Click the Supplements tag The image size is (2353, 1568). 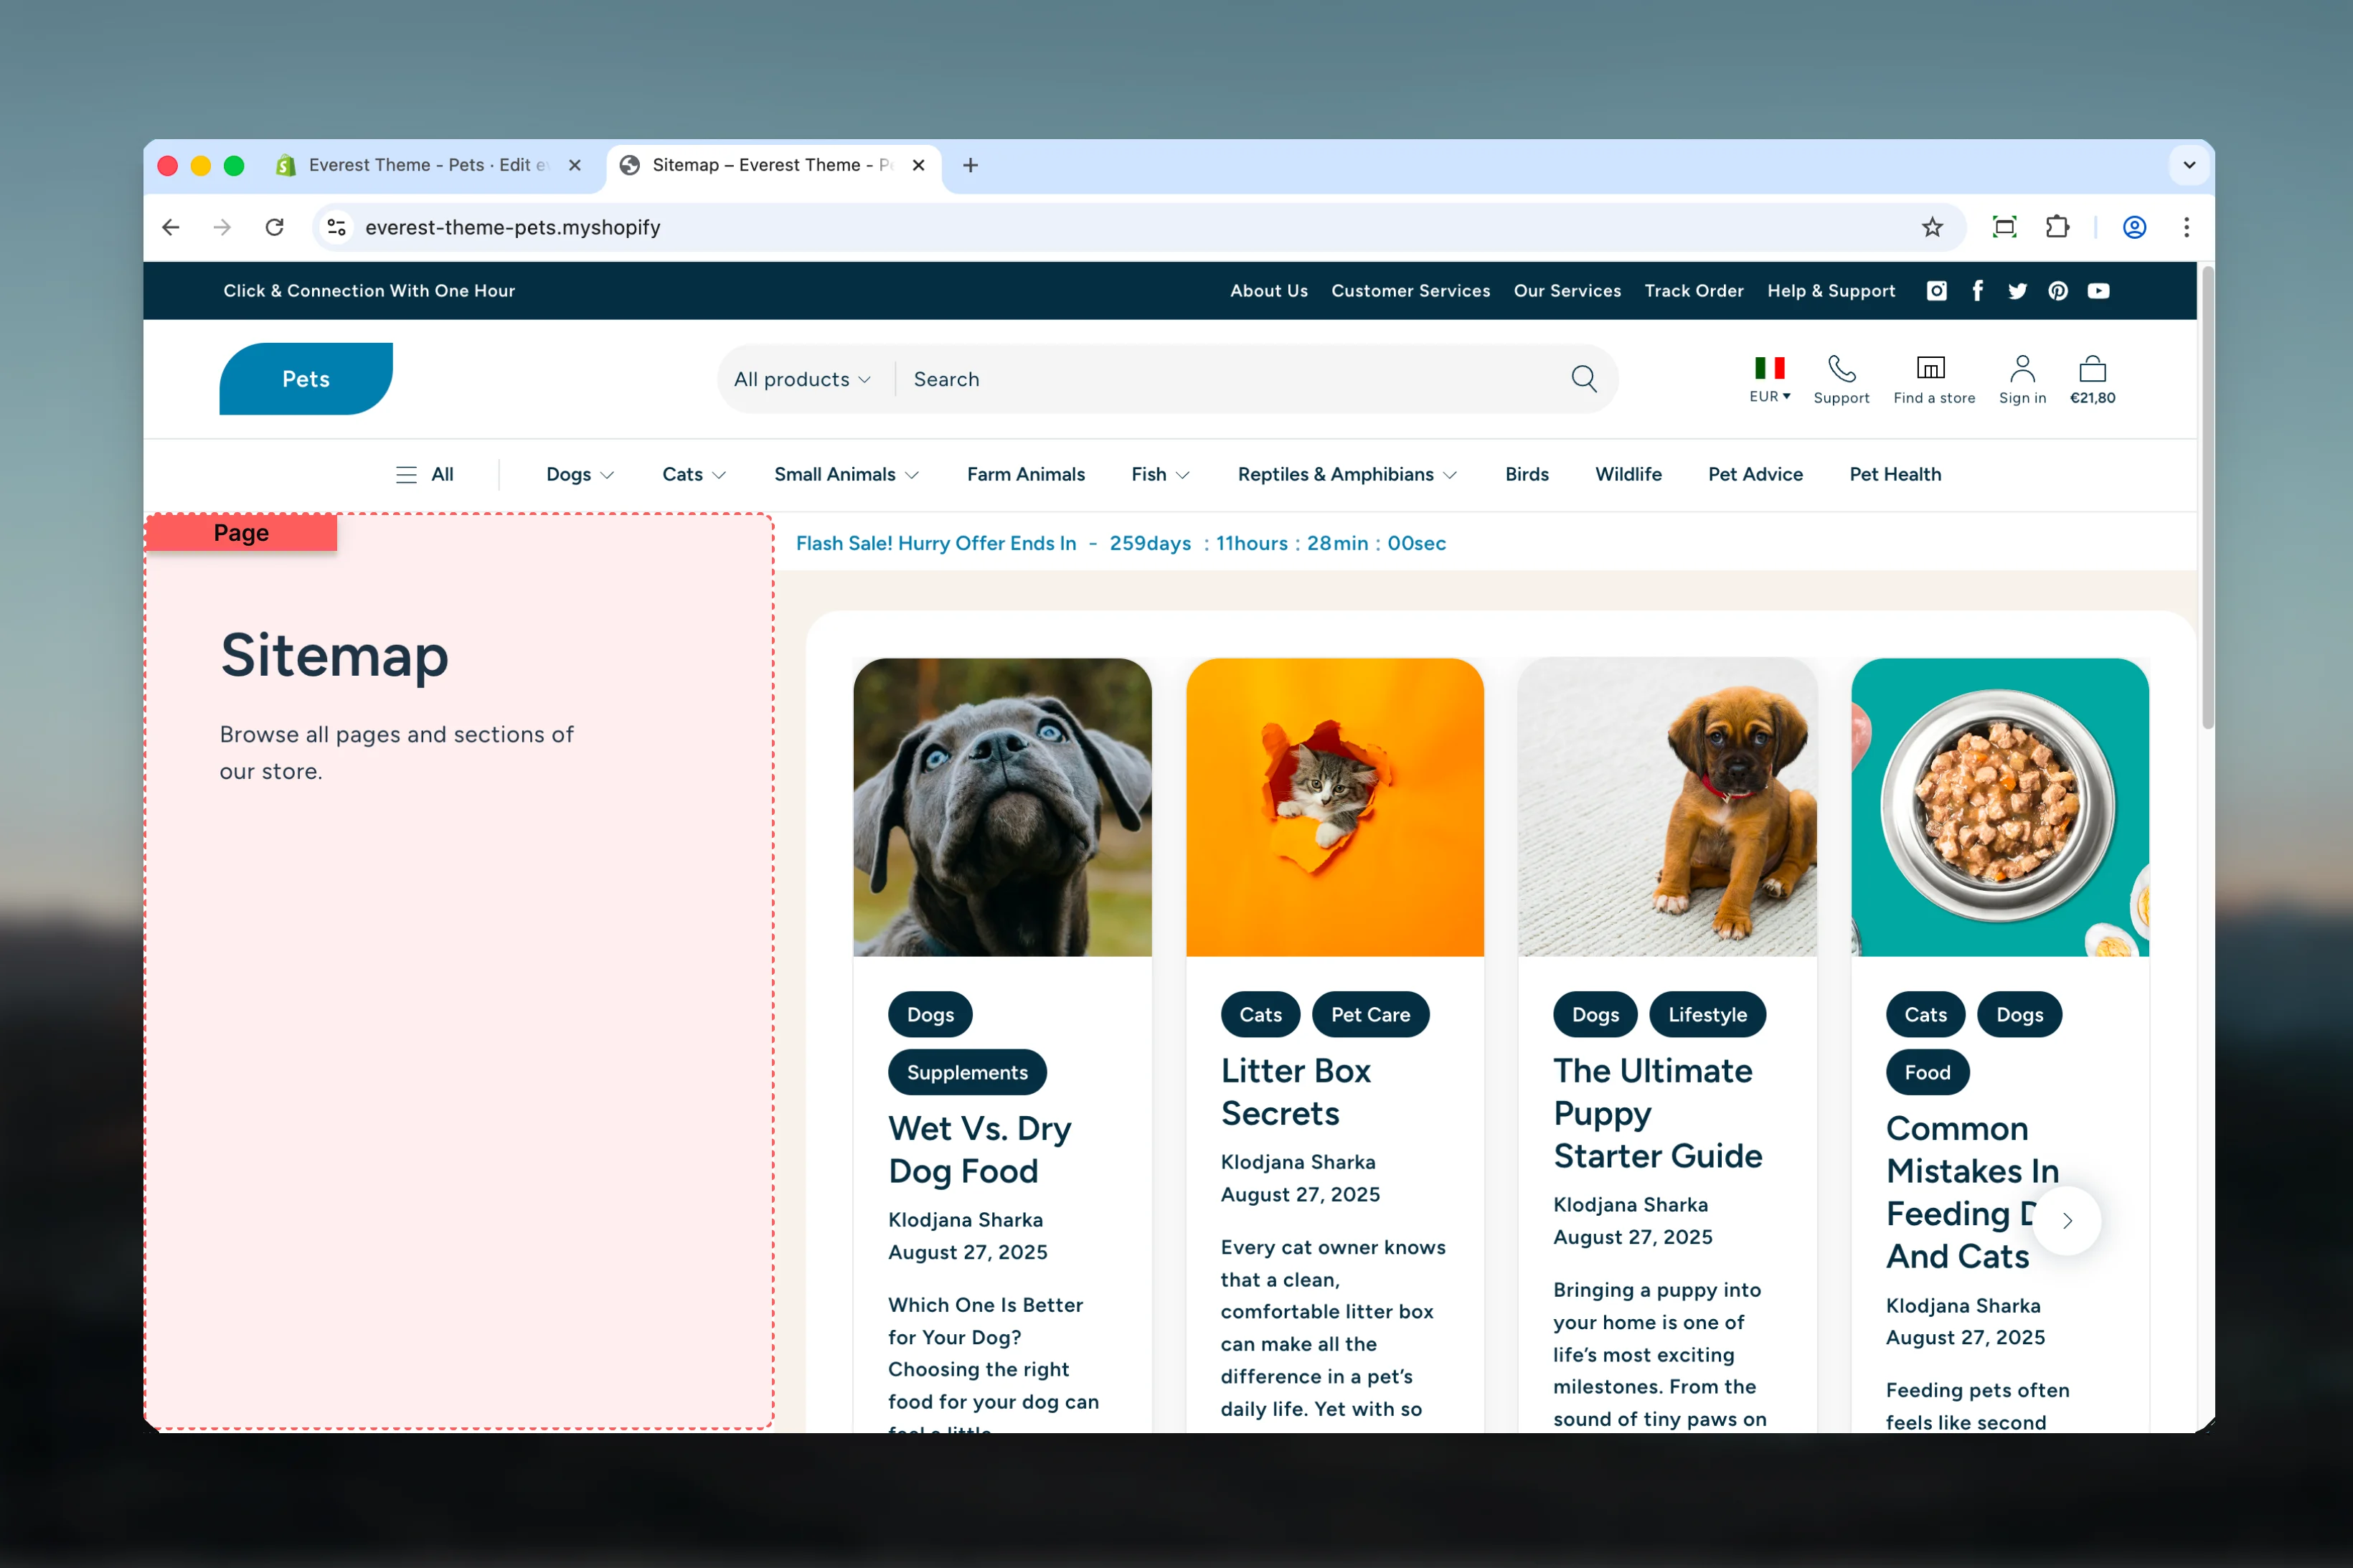coord(966,1072)
